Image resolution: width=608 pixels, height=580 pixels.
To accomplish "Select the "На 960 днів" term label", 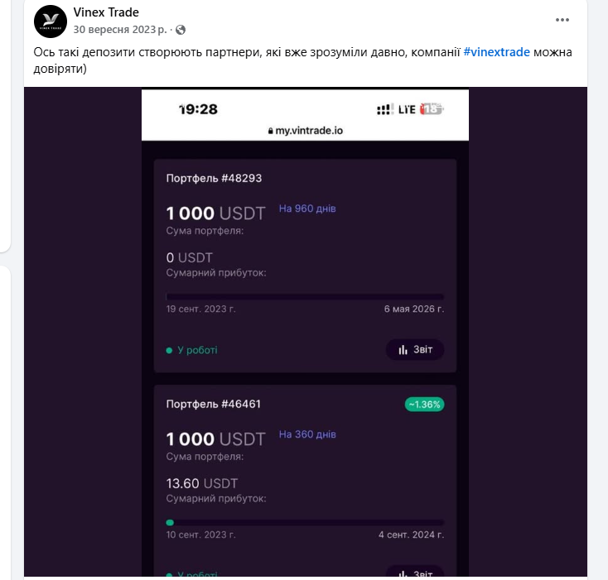I will tap(307, 209).
